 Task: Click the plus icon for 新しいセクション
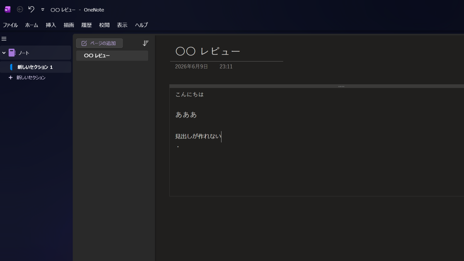[11, 77]
